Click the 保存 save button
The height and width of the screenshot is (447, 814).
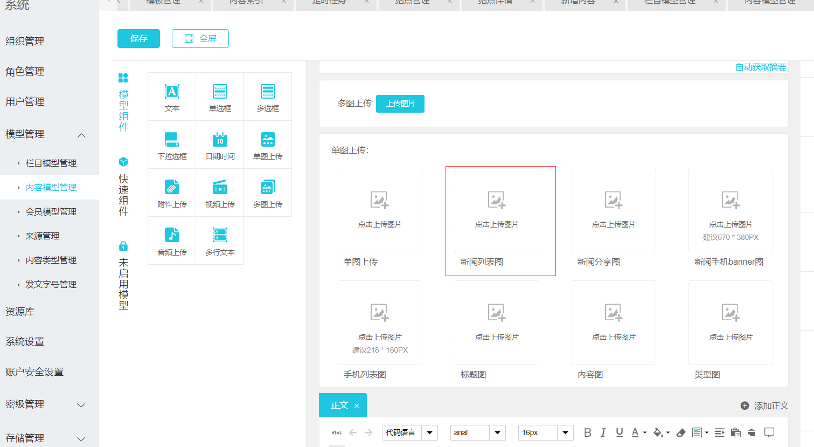click(x=138, y=39)
